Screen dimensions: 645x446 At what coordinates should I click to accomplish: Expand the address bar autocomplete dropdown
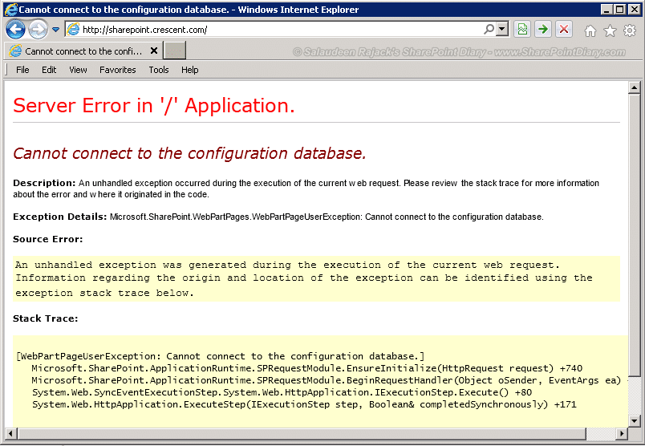pyautogui.click(x=502, y=30)
